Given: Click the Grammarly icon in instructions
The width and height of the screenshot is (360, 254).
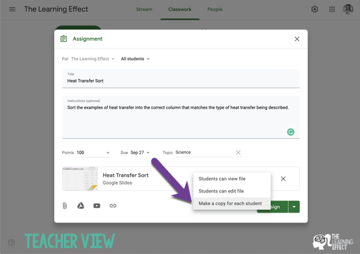Looking at the screenshot, I should pos(291,132).
